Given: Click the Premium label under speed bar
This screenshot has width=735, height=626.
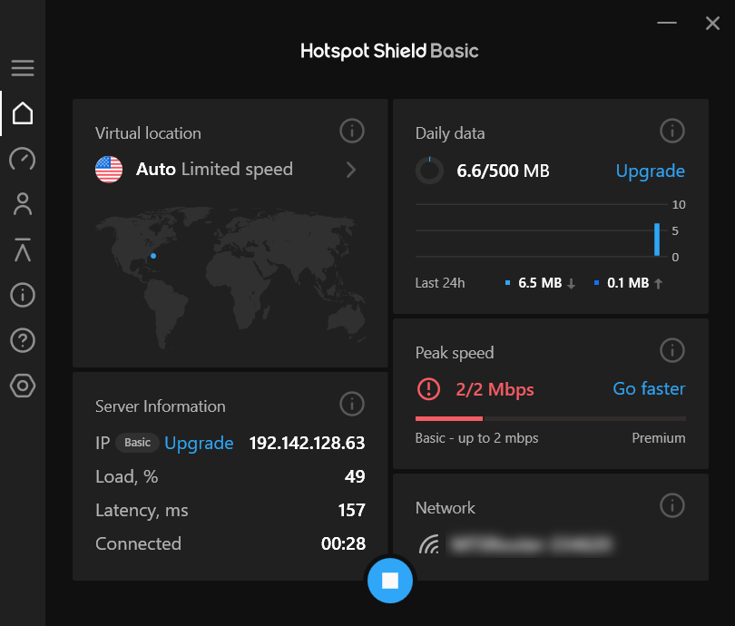Looking at the screenshot, I should tap(659, 438).
